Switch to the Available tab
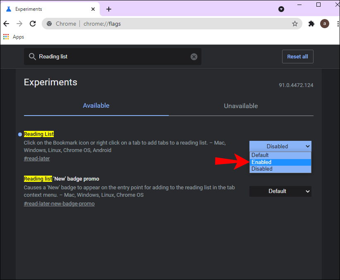Viewport: 340px width, 280px height. coord(96,106)
